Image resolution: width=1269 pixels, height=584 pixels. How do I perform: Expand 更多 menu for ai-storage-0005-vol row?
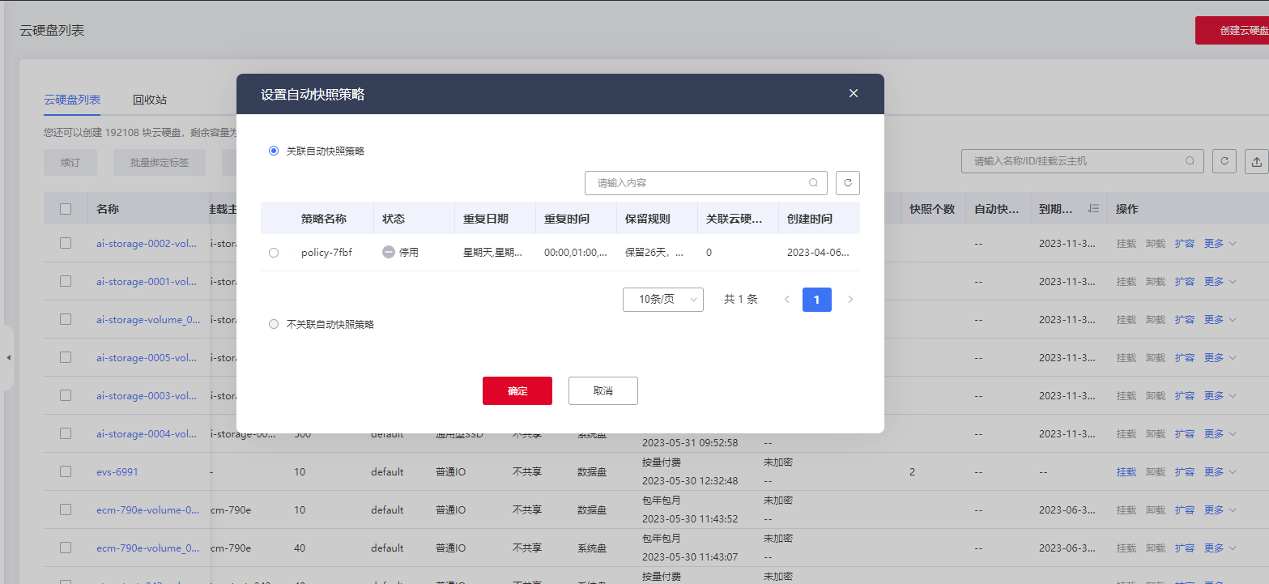click(1220, 357)
